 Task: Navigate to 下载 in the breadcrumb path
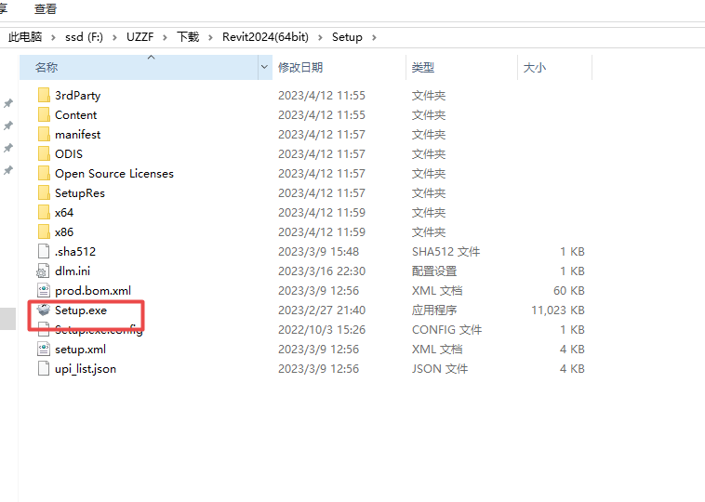pyautogui.click(x=188, y=37)
